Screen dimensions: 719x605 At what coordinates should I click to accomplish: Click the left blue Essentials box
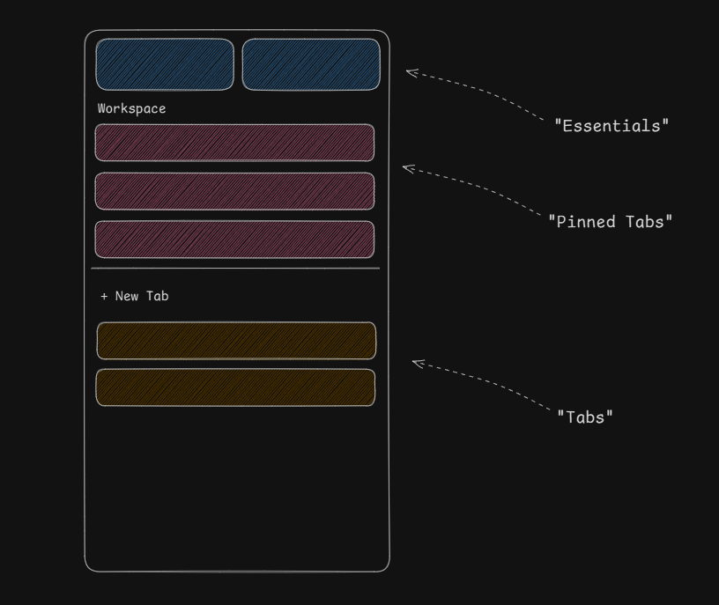(165, 64)
